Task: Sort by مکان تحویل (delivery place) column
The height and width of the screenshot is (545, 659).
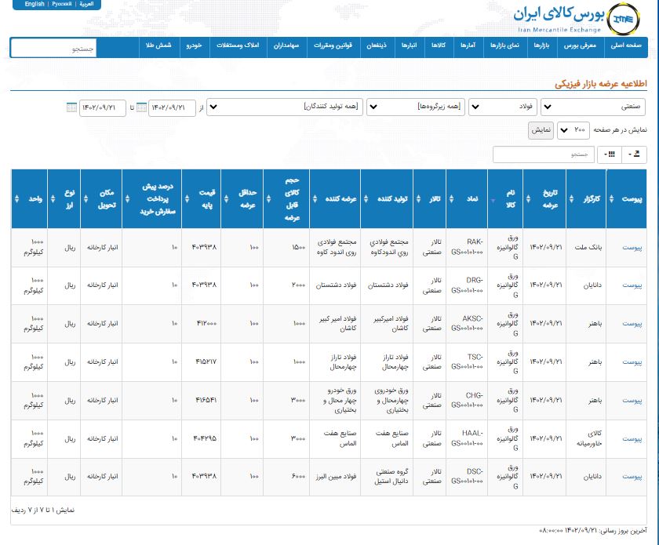Action: [x=101, y=198]
